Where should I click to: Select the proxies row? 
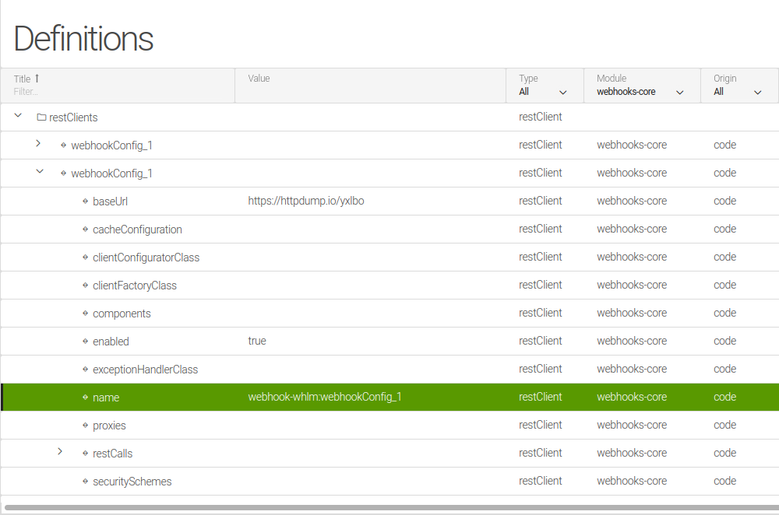pyautogui.click(x=389, y=426)
